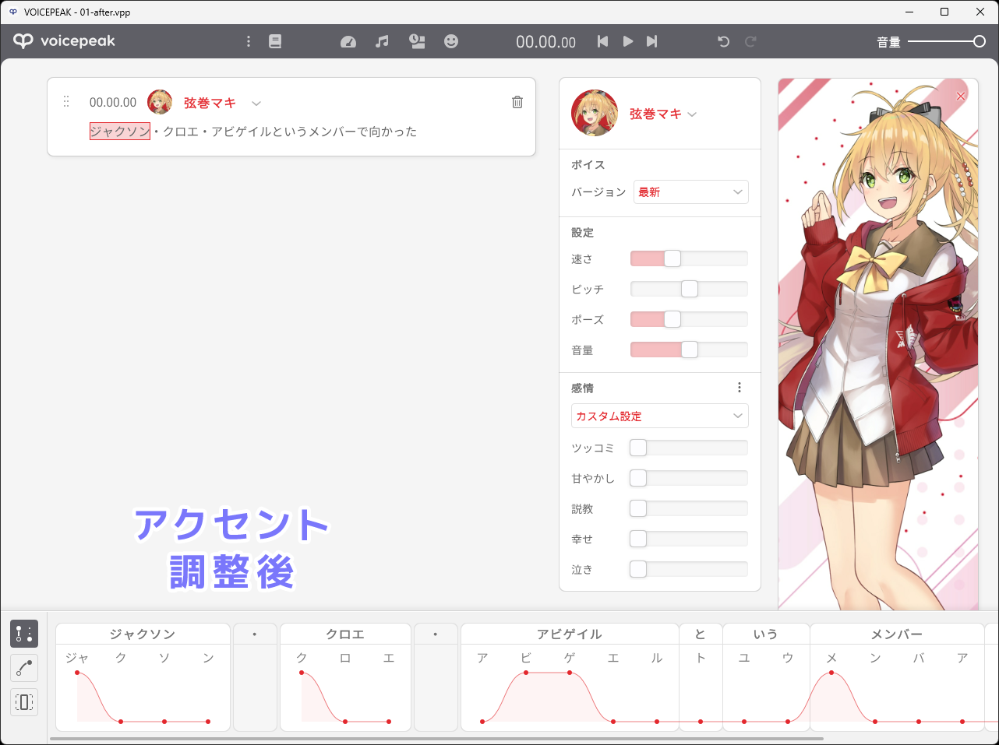Click the text block's 00.00.00 timestamp
This screenshot has height=745, width=999.
[113, 102]
